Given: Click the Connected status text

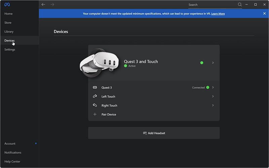Looking at the screenshot, I should click(x=198, y=88).
